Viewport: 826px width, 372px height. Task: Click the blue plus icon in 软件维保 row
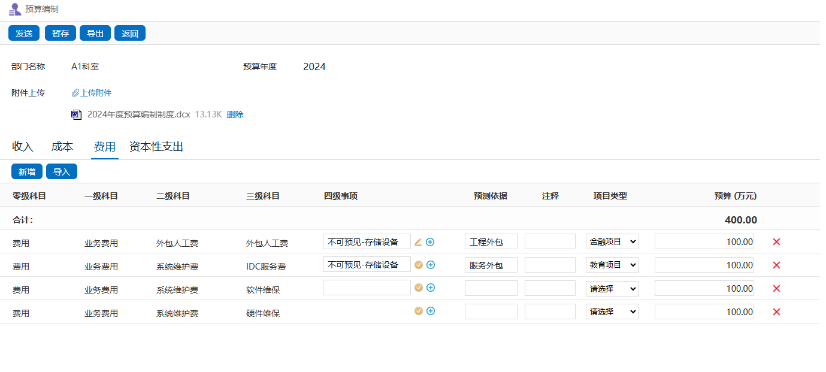point(430,288)
